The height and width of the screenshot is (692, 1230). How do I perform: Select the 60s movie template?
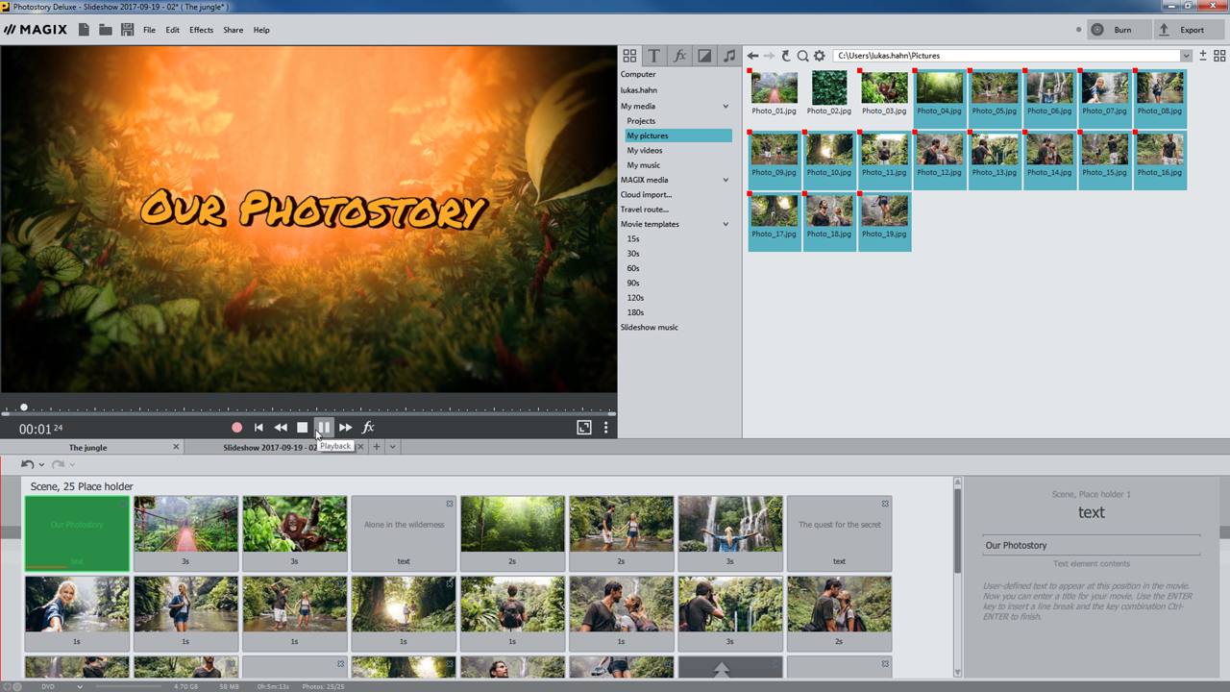coord(633,268)
